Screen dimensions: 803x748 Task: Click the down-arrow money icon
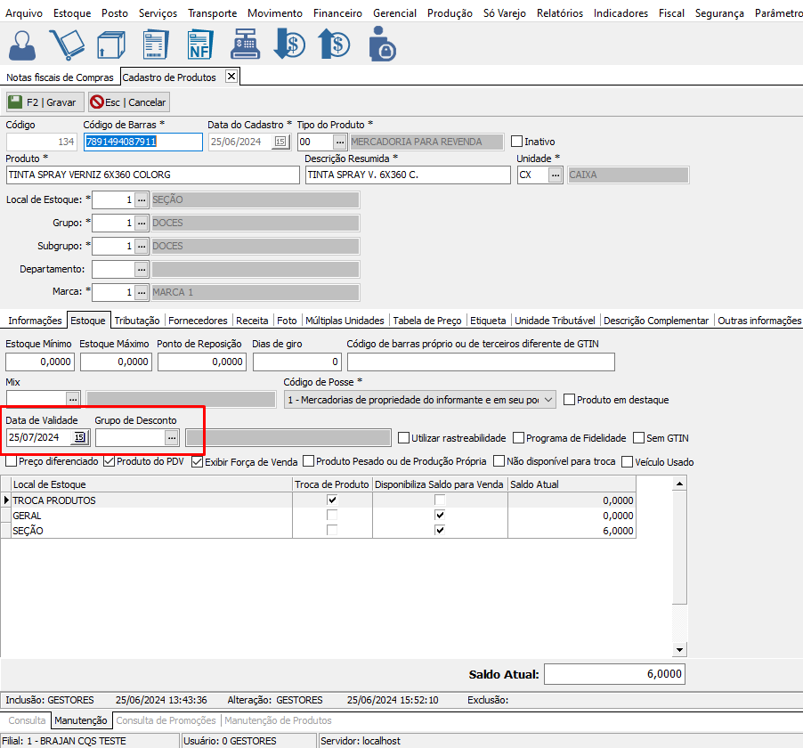[x=288, y=45]
